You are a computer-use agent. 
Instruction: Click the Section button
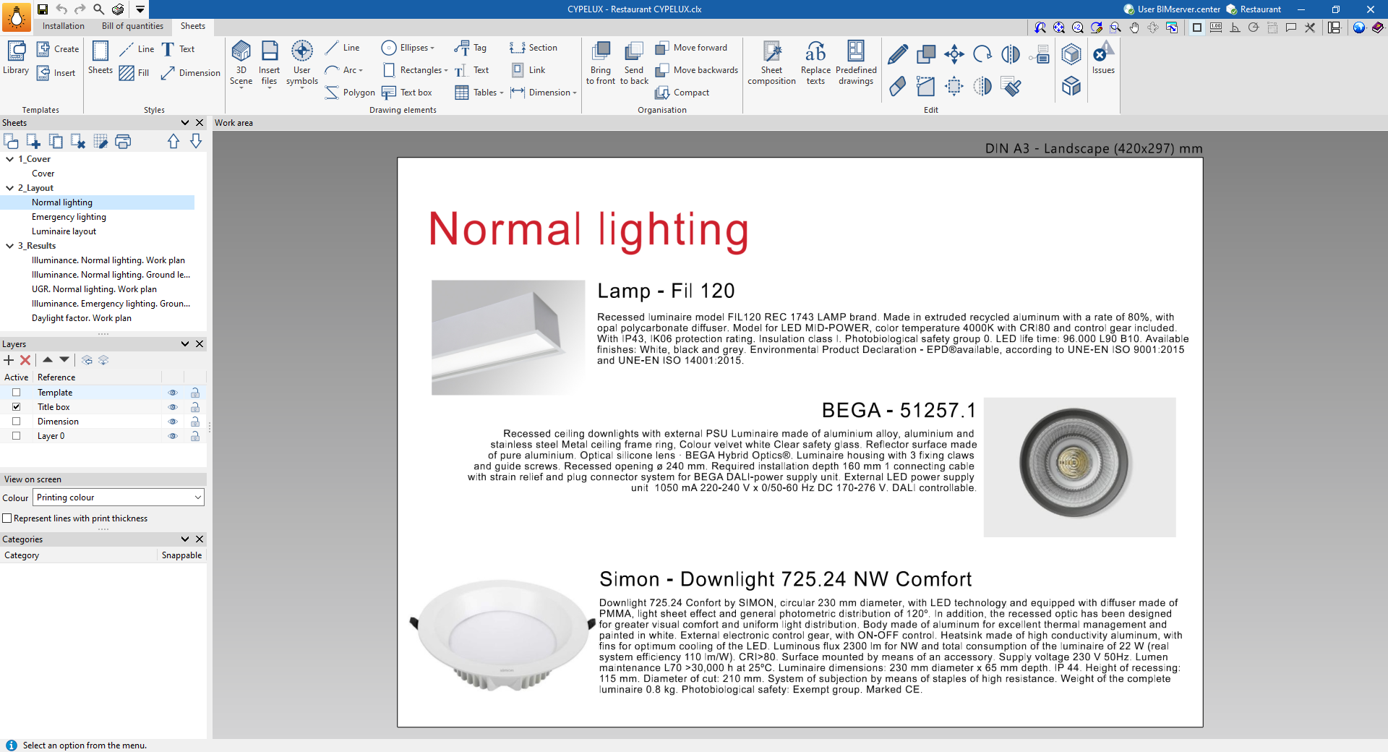pos(534,48)
